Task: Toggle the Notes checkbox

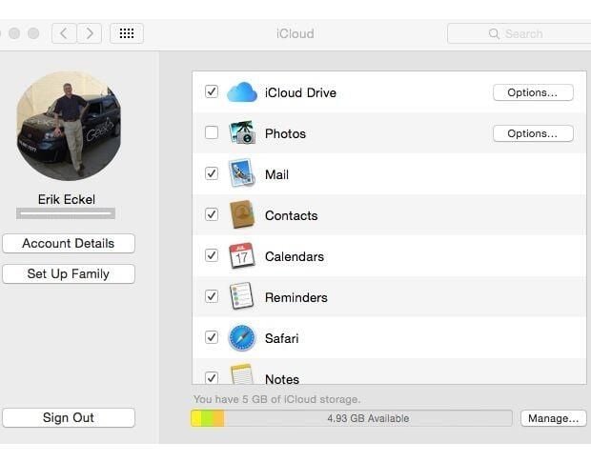Action: pyautogui.click(x=212, y=377)
